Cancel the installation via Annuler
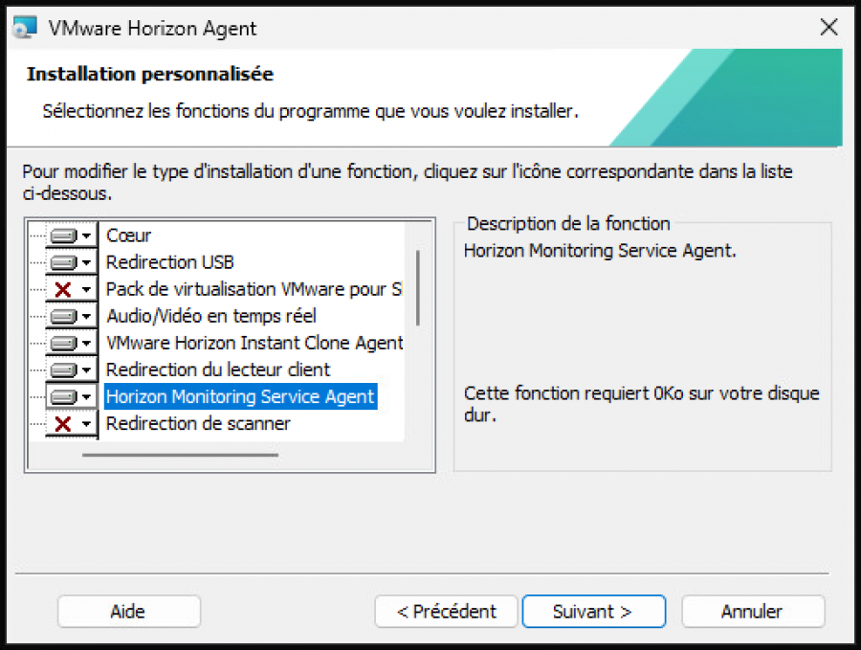The image size is (861, 650). (753, 611)
